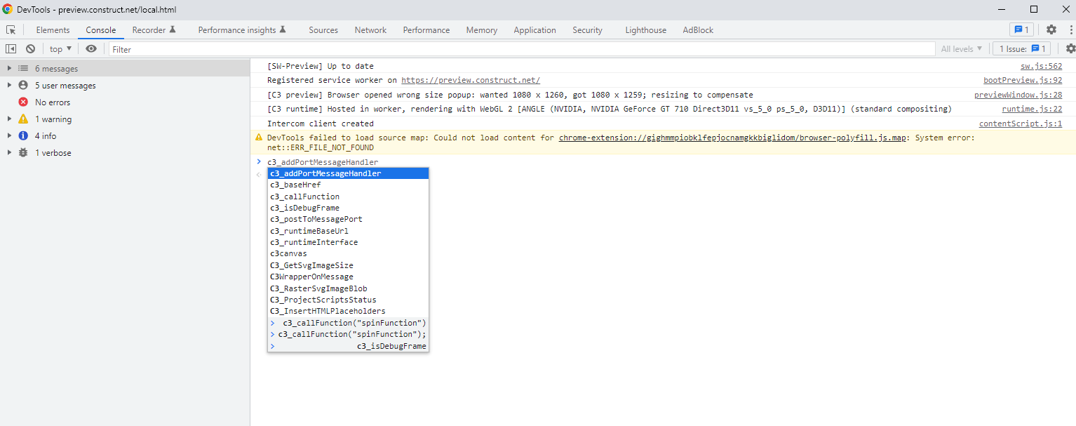Click the 1 Issue button
Screen dimensions: 1076x426
[x=1021, y=48]
